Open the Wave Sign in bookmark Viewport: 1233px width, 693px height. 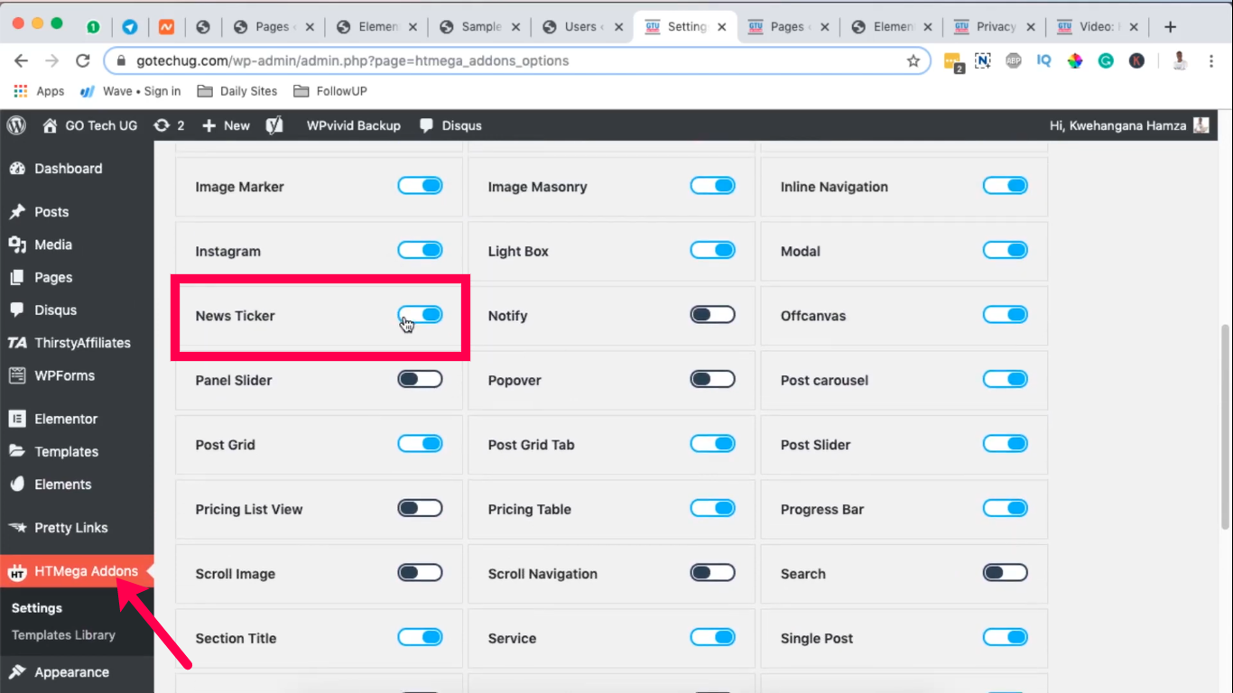point(131,91)
